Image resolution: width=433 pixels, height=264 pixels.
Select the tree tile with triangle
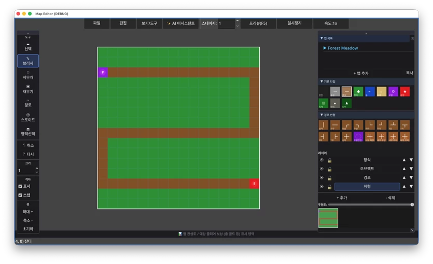pos(346,103)
